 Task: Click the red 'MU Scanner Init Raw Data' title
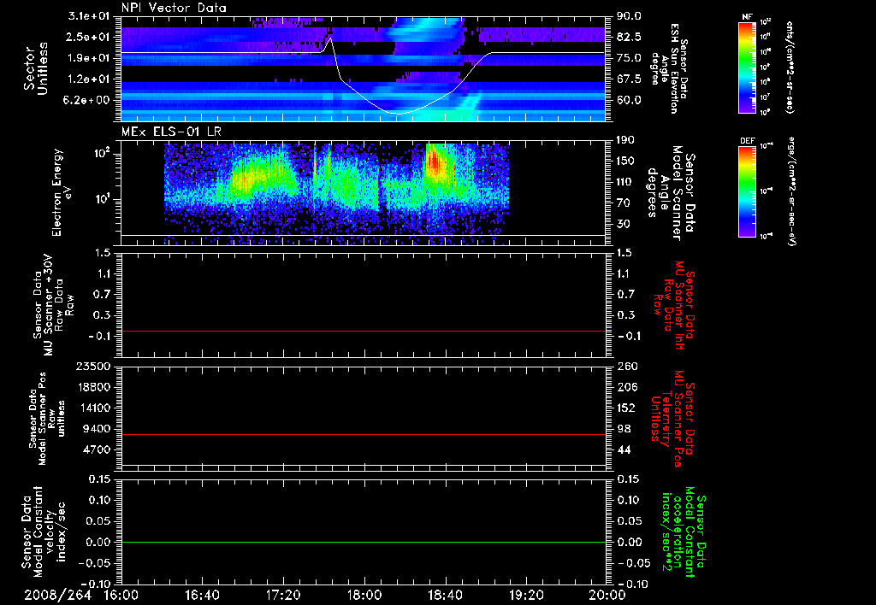click(674, 305)
